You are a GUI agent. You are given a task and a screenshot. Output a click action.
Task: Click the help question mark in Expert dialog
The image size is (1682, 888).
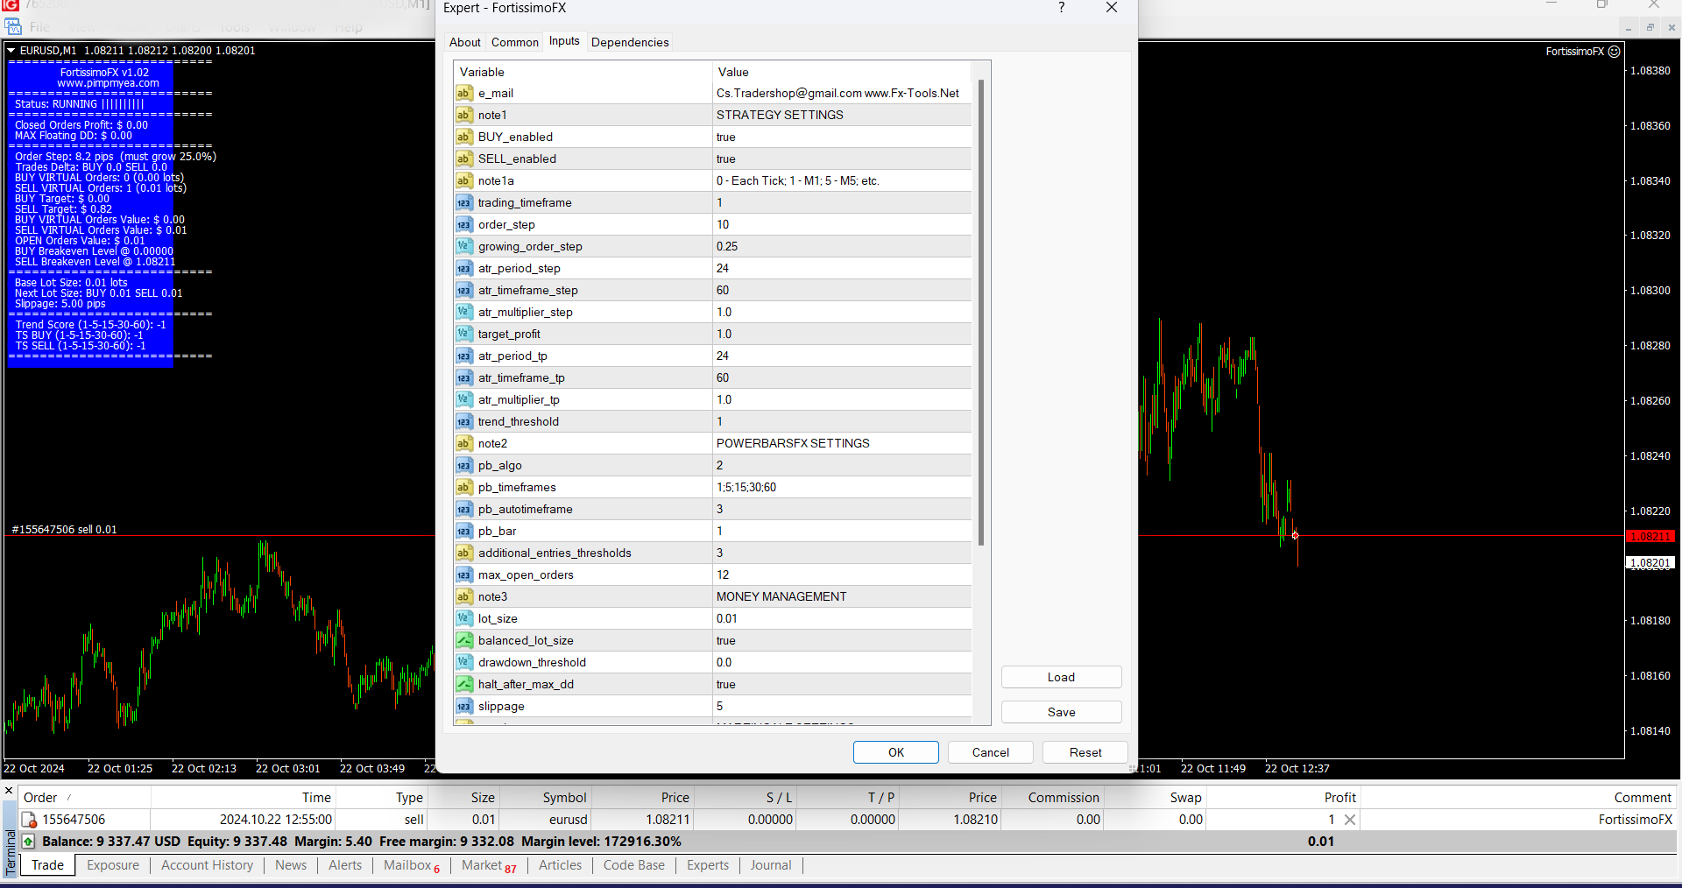1061,8
